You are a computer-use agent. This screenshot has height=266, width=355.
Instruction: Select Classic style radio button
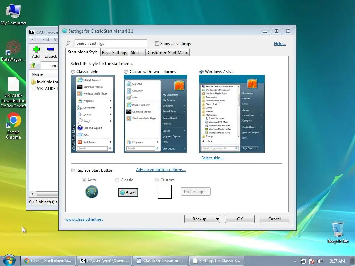pos(73,72)
